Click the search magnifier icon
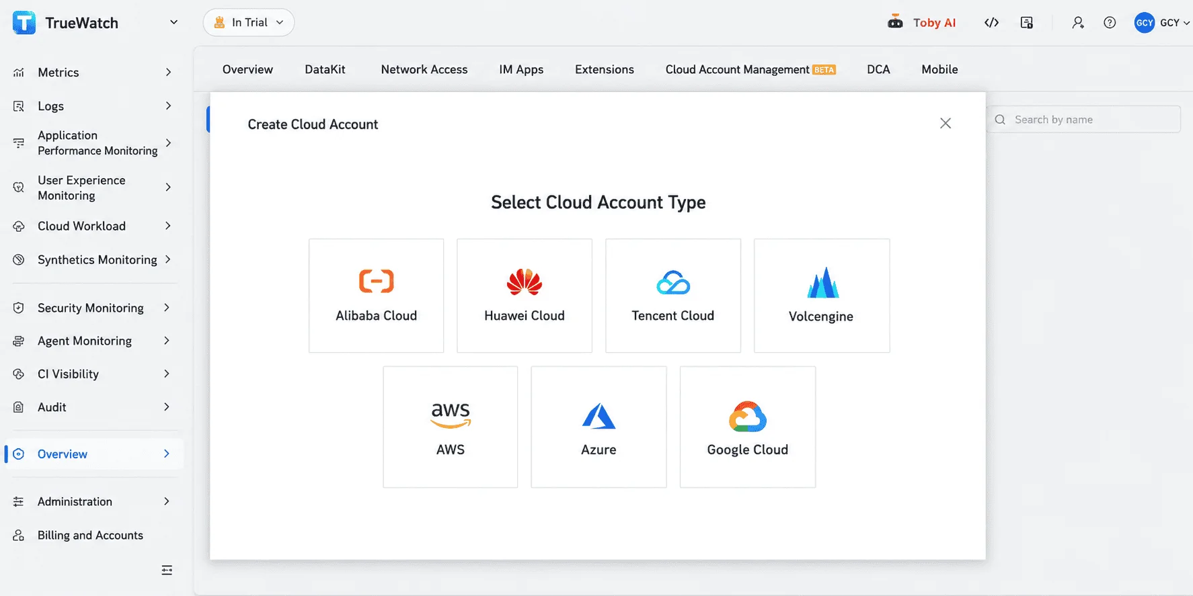Screen dimensions: 1193x596 pyautogui.click(x=1000, y=120)
